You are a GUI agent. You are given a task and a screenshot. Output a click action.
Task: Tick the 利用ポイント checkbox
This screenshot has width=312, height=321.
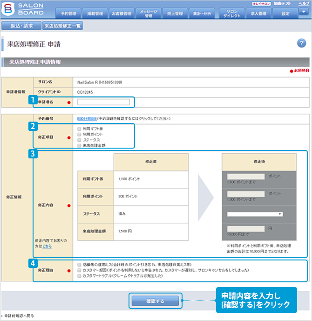point(80,134)
